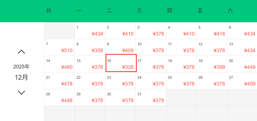Select December 1 priced ¥434
The image size is (257, 121).
click(90, 31)
